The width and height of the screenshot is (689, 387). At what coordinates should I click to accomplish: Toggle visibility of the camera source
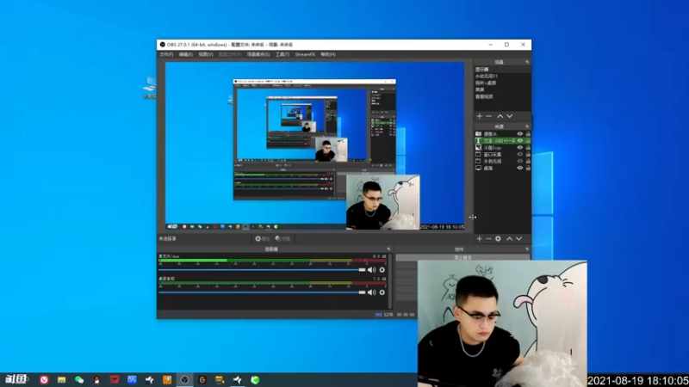tap(520, 134)
